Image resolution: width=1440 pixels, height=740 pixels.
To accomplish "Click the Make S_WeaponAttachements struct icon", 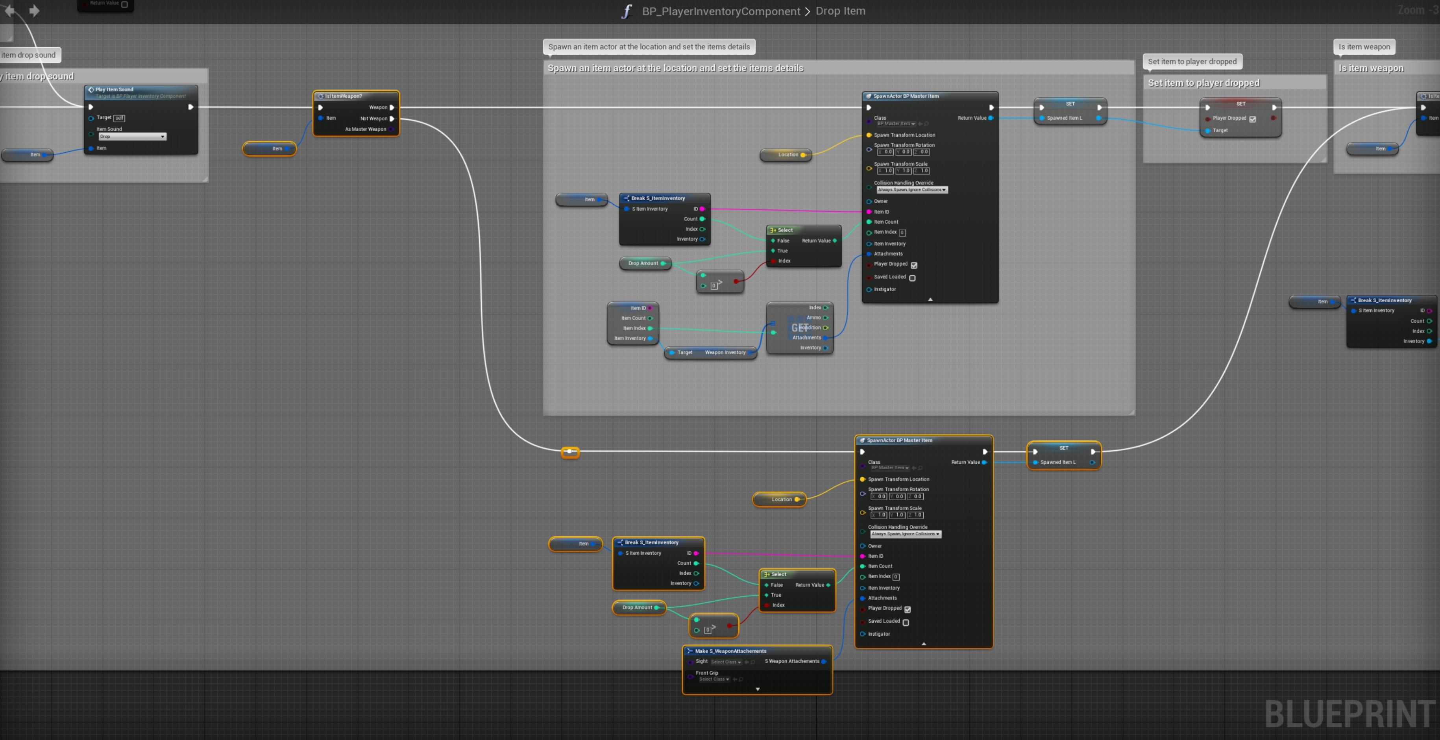I will [x=690, y=651].
